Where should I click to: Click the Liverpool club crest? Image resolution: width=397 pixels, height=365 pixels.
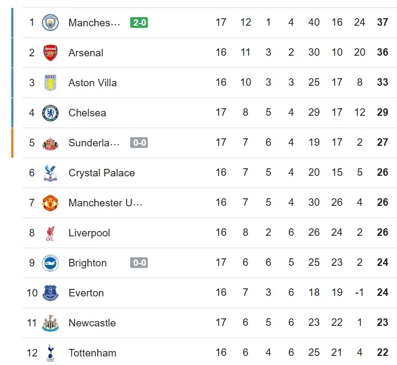tap(50, 233)
